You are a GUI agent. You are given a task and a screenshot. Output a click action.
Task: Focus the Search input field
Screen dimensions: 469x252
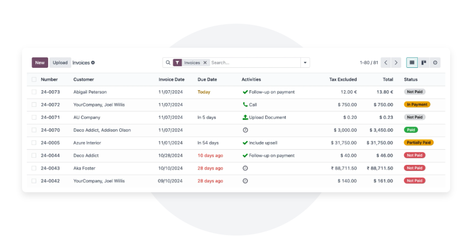pos(254,63)
